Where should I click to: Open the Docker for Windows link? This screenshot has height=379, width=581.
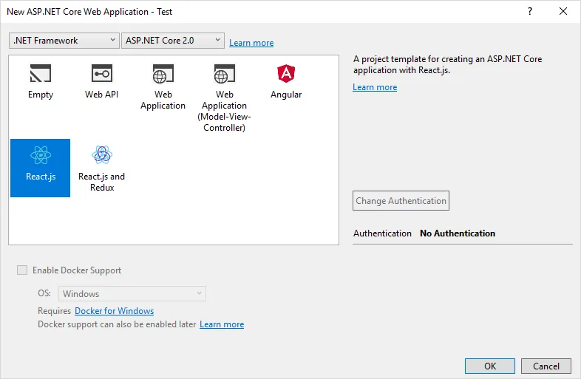[x=114, y=311]
